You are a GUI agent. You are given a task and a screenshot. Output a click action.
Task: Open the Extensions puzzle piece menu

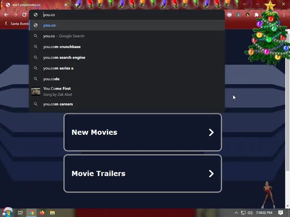tap(257, 15)
